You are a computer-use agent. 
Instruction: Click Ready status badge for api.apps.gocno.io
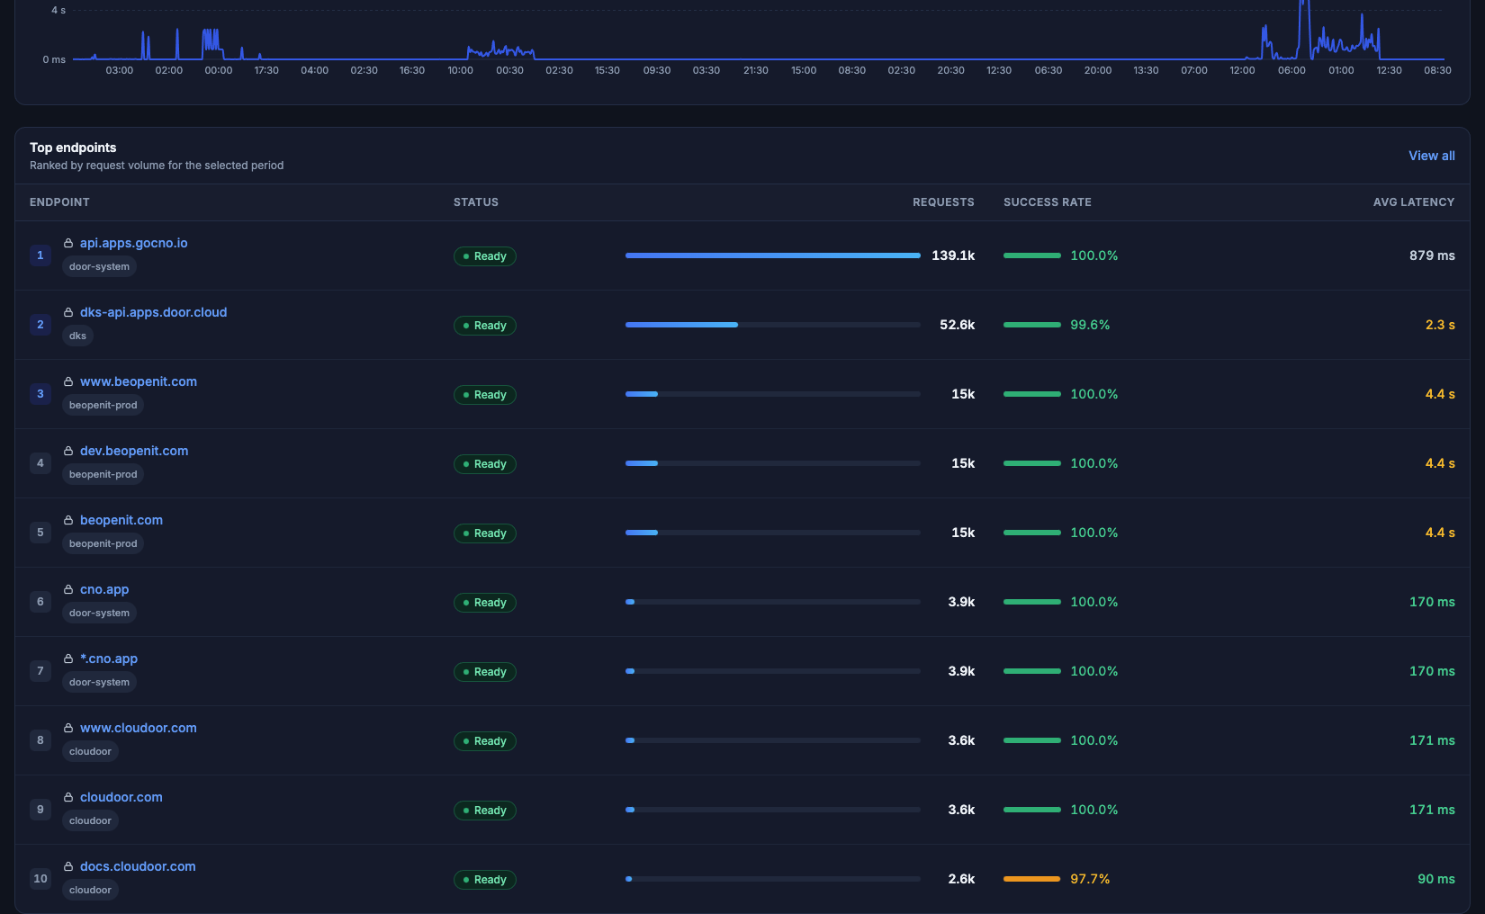tap(485, 256)
